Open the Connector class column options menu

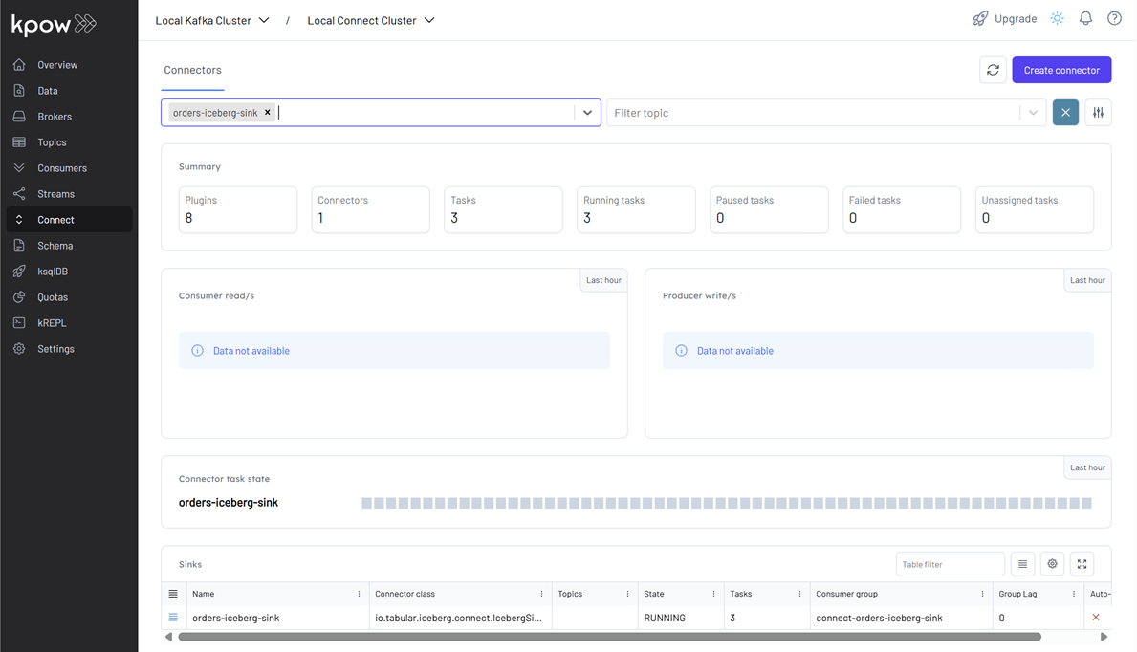pos(541,594)
